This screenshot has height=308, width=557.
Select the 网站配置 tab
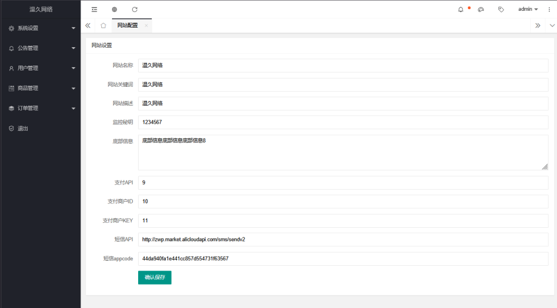[x=128, y=25]
